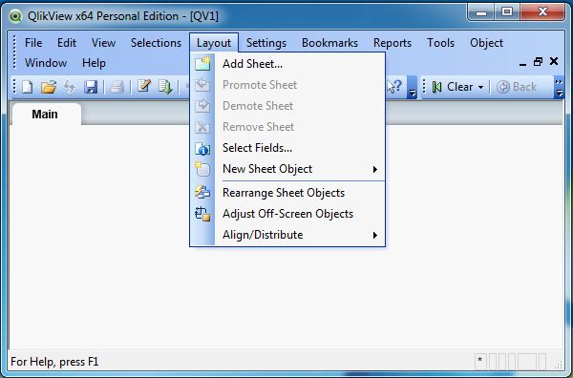Open a file with folder toolbar icon
The width and height of the screenshot is (573, 378).
[x=49, y=87]
